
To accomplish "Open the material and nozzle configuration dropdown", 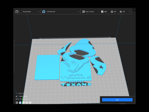I will tap(61, 12).
